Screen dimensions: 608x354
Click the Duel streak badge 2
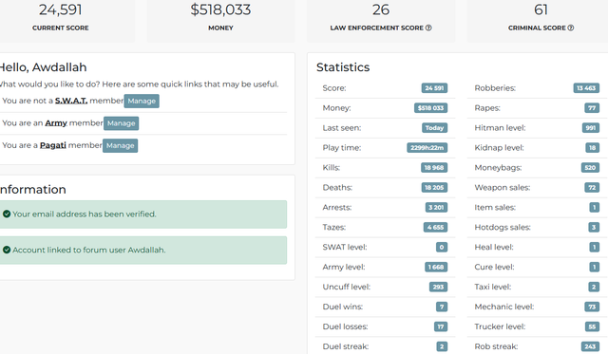coord(442,346)
